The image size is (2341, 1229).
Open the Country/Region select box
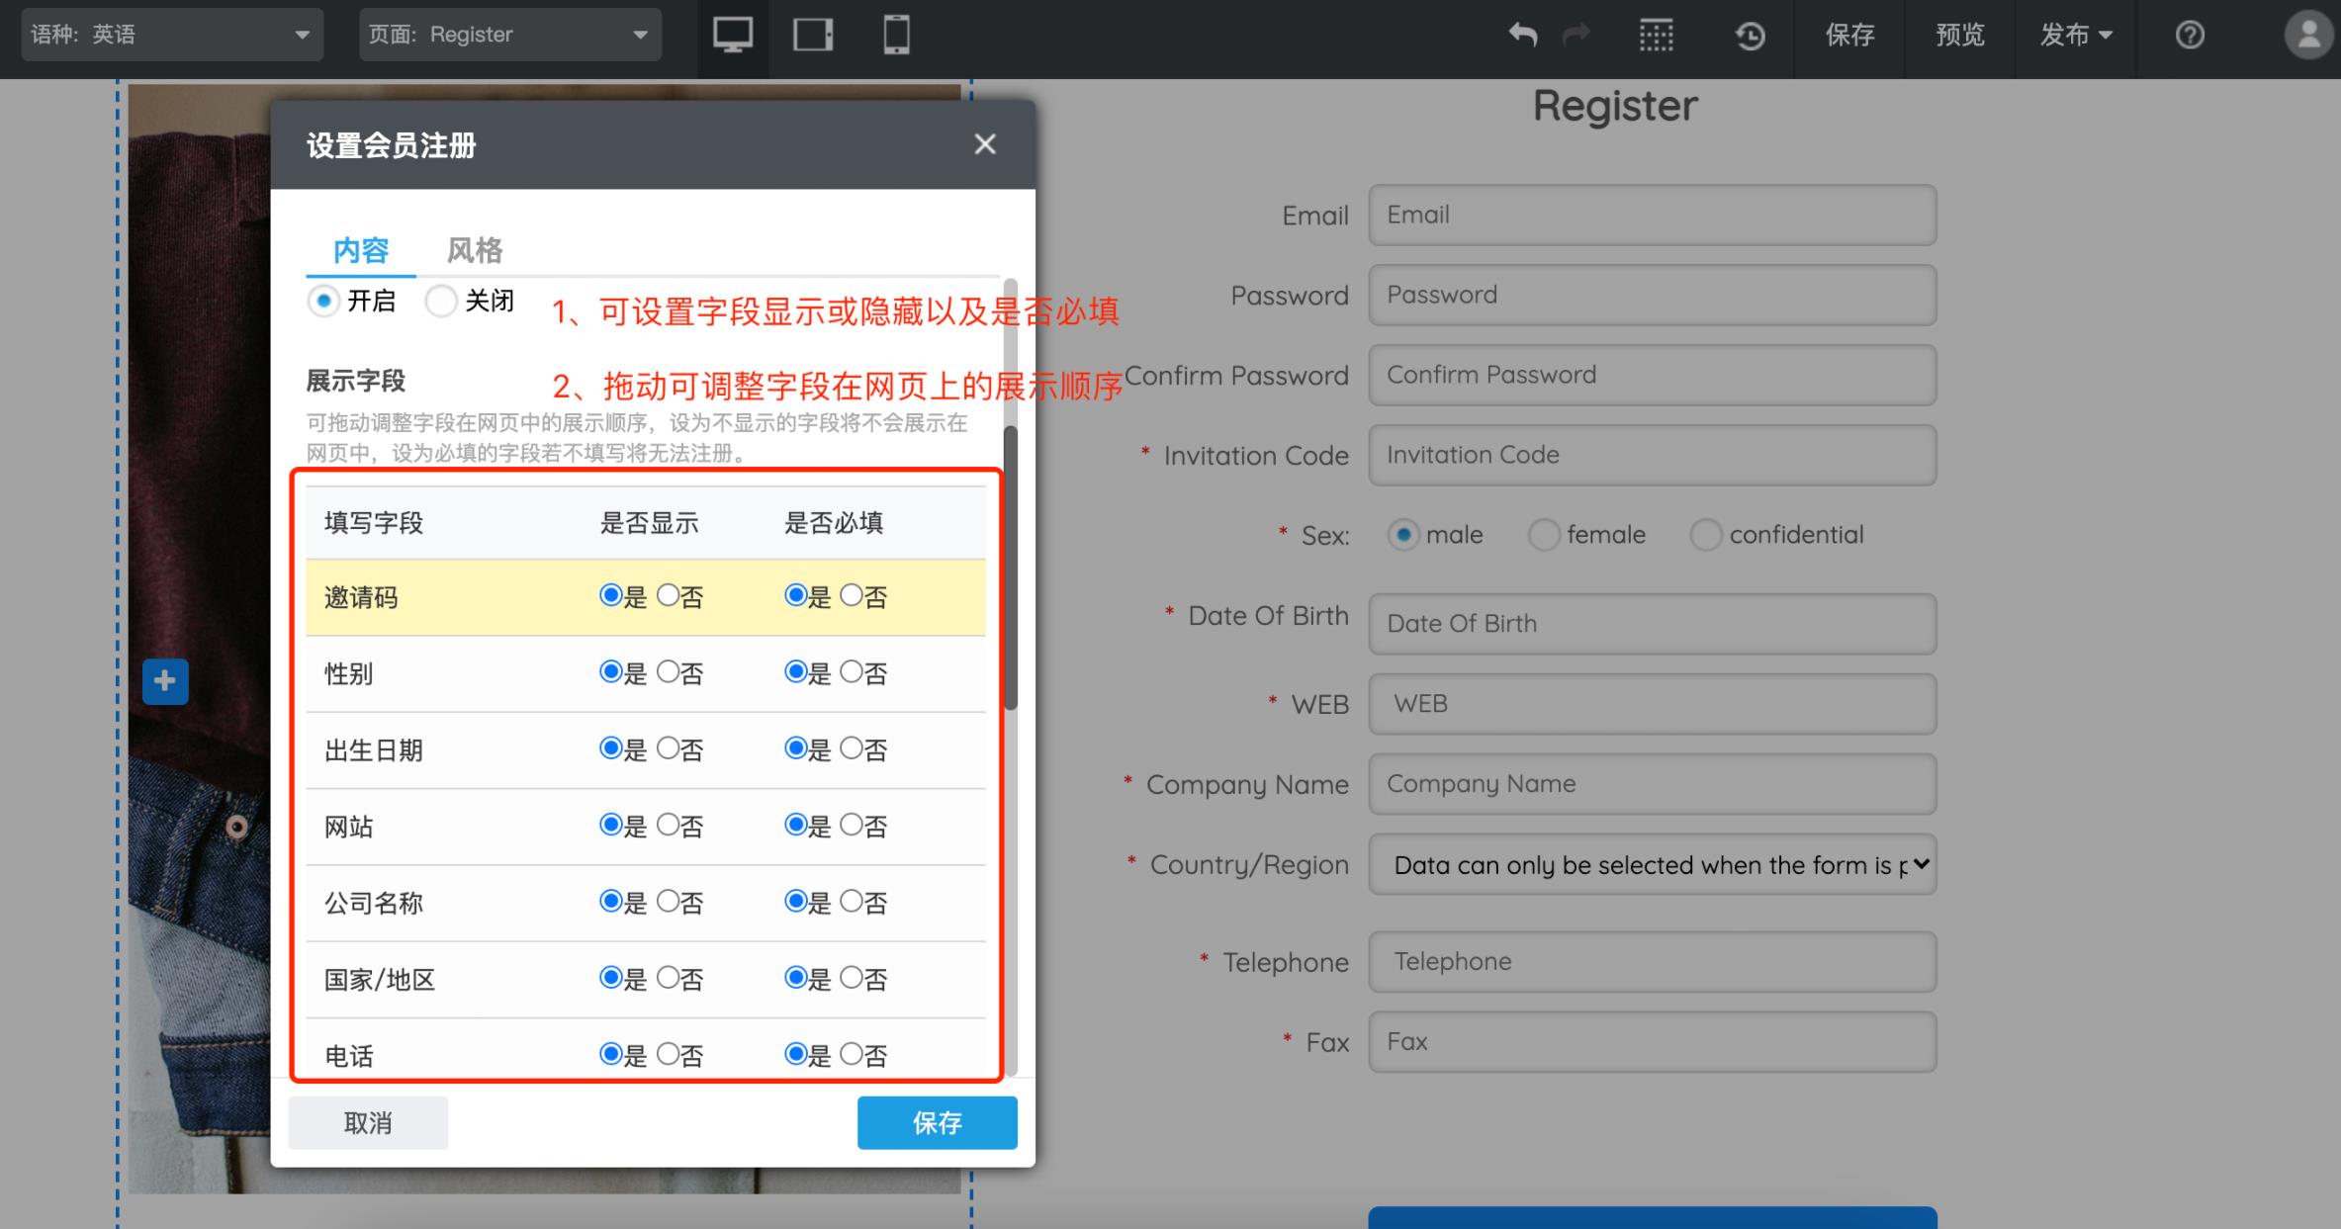1652,864
